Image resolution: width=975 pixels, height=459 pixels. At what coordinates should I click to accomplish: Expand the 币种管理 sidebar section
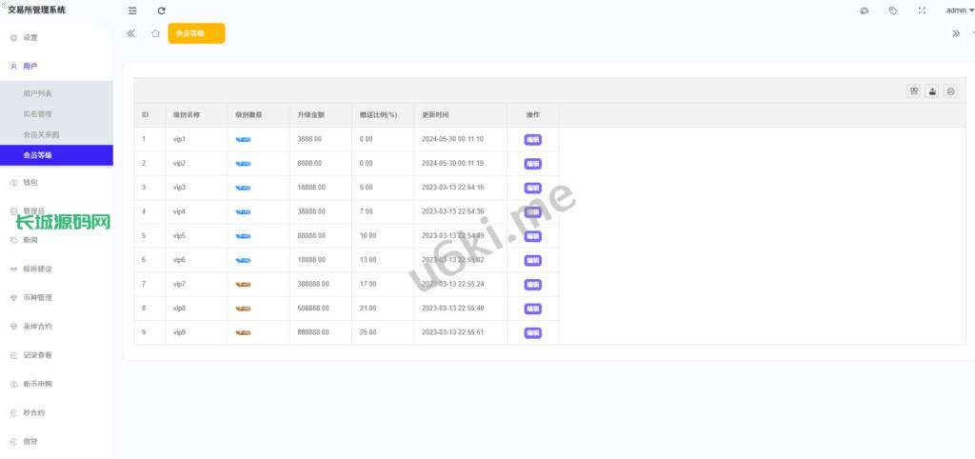[37, 298]
